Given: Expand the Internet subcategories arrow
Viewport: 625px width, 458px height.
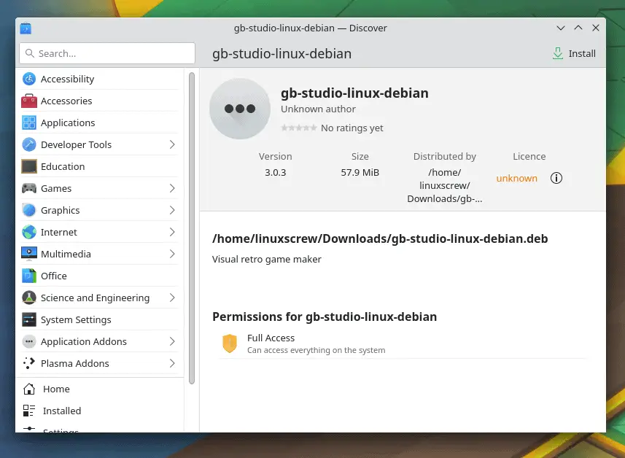Looking at the screenshot, I should 172,232.
